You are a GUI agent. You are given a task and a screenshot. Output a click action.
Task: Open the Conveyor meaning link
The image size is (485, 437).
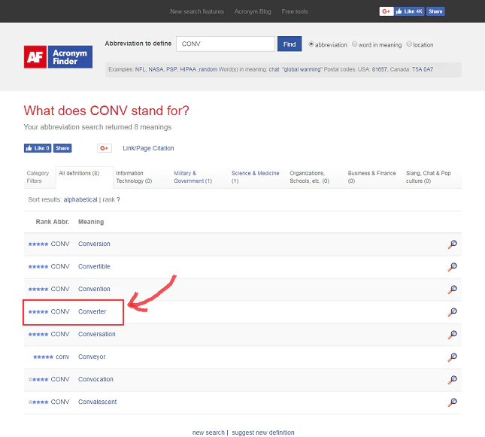click(92, 357)
